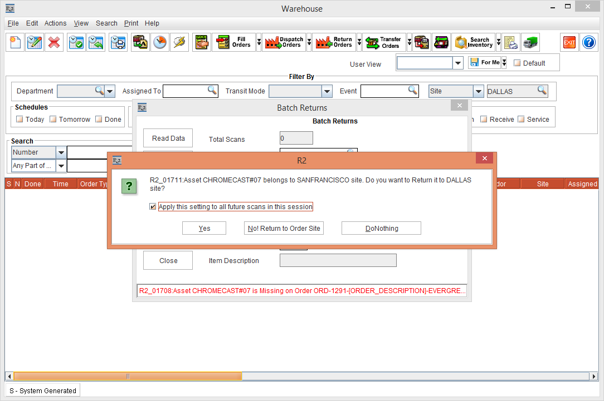The width and height of the screenshot is (604, 401).
Task: Click the Search Inventory toolbar icon
Action: (474, 42)
